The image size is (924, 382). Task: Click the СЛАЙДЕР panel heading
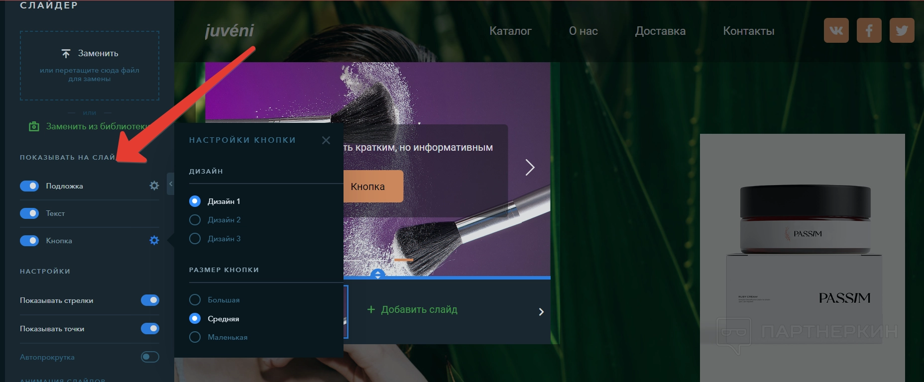coord(49,5)
